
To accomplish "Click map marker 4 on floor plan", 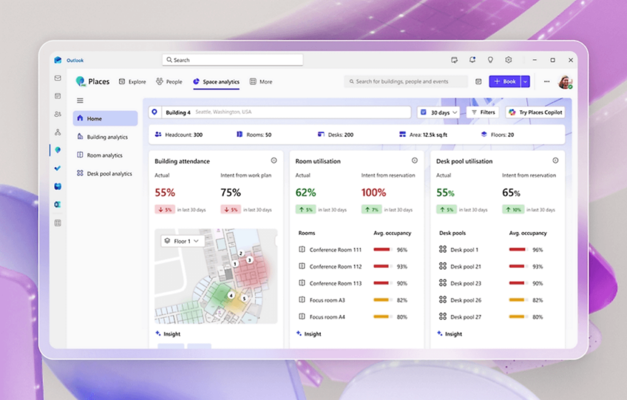I will click(x=231, y=295).
